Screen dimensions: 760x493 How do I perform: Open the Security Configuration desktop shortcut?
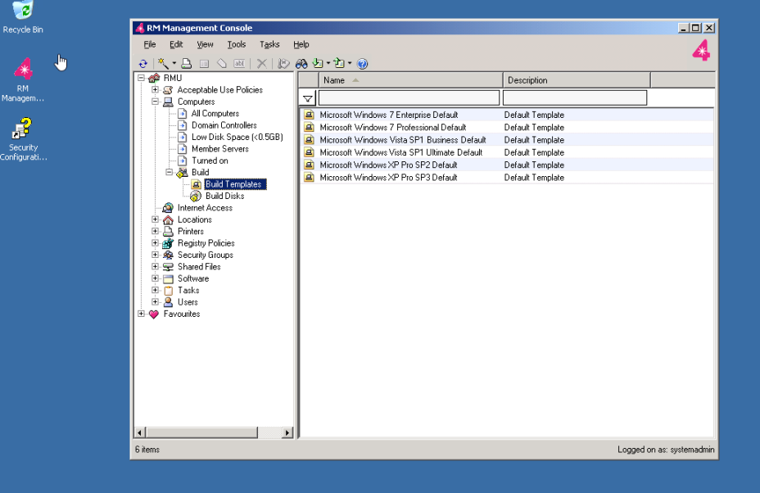point(23,139)
